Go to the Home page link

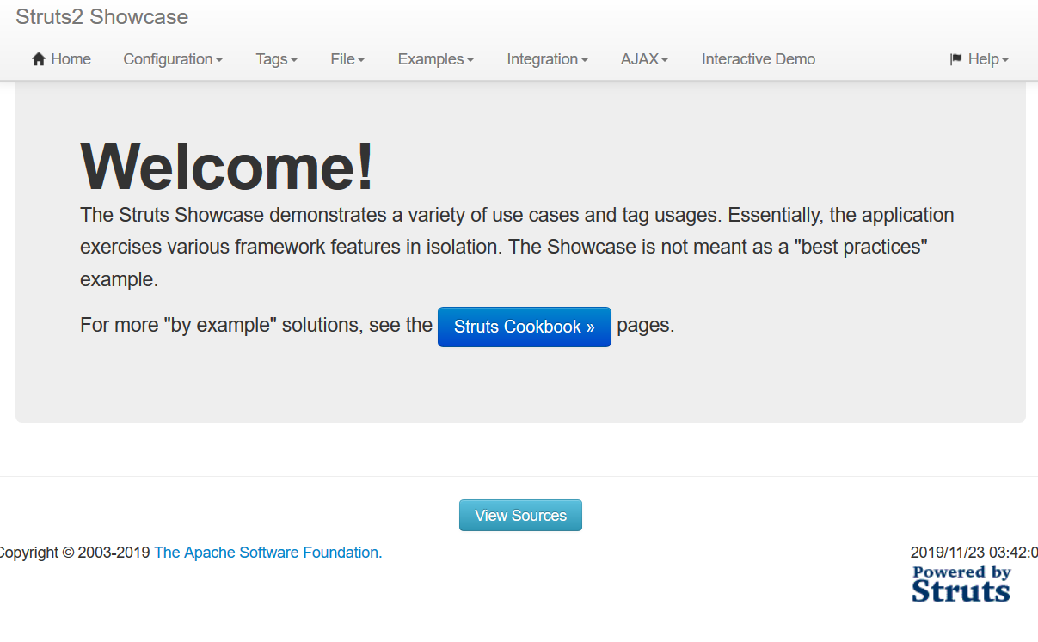coord(61,59)
